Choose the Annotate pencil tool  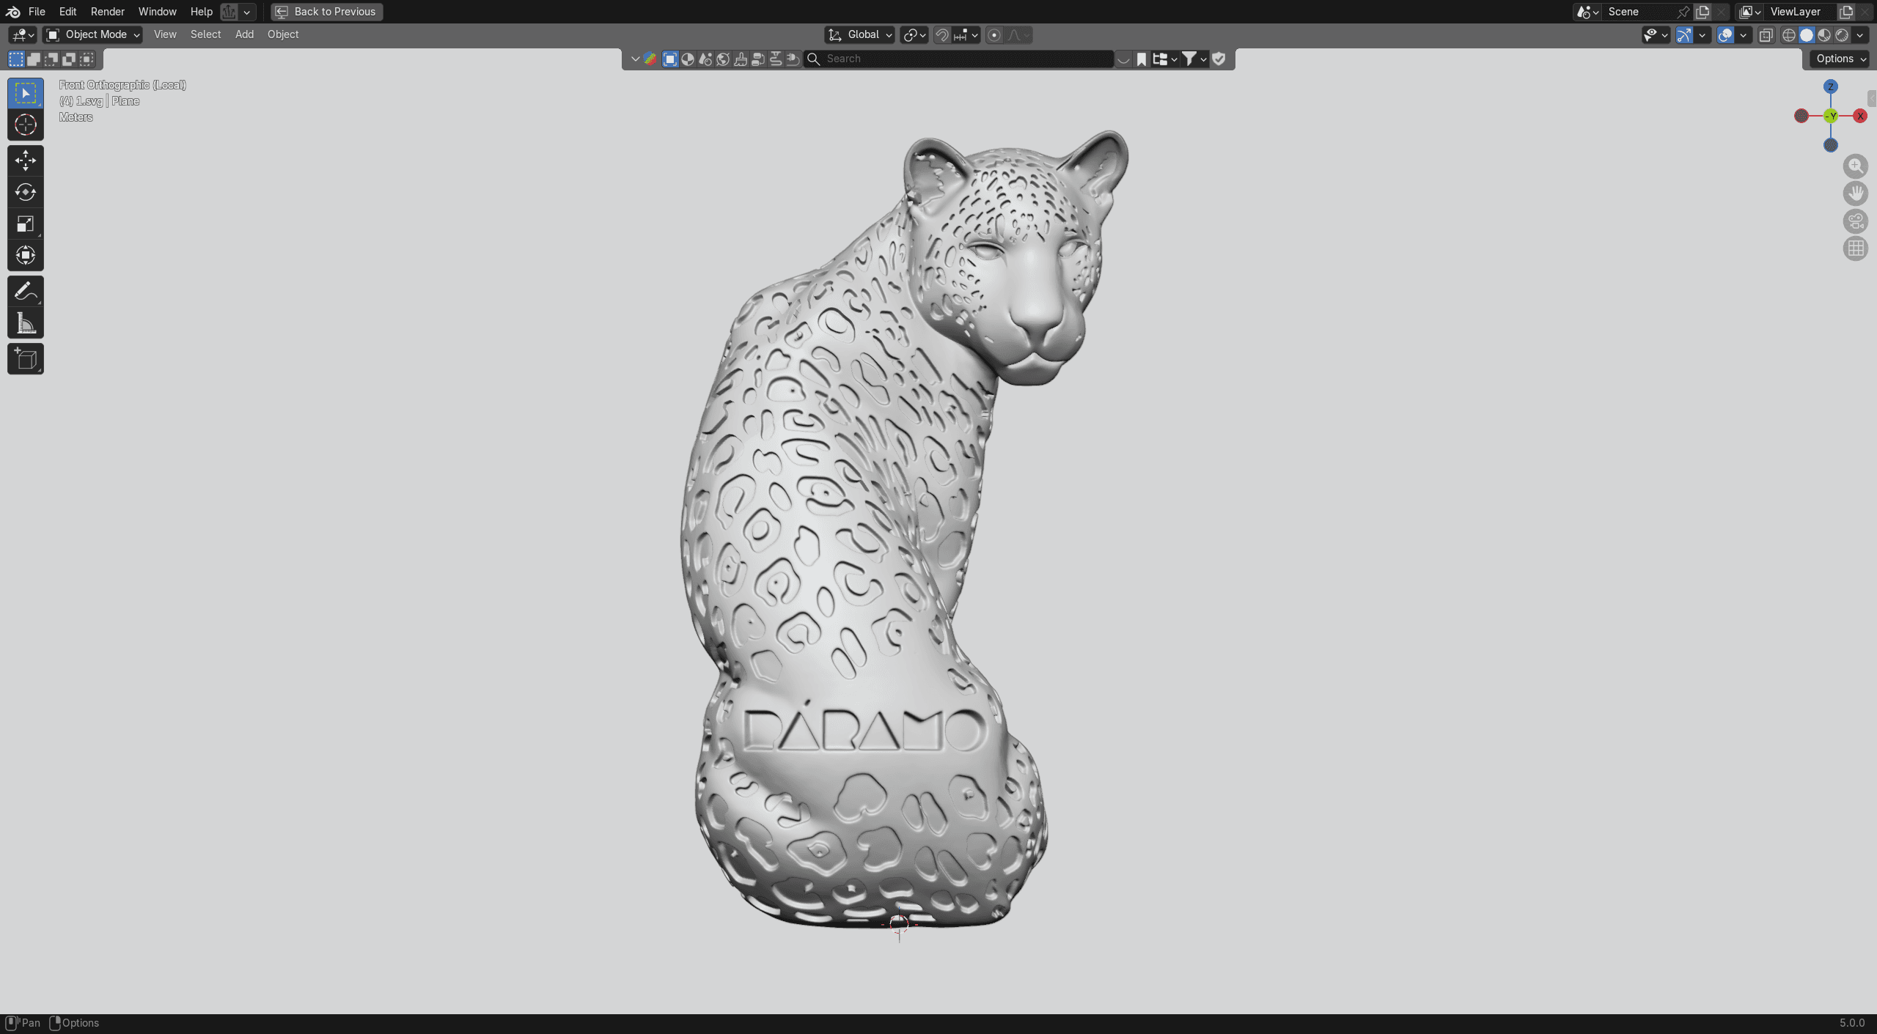click(x=26, y=292)
